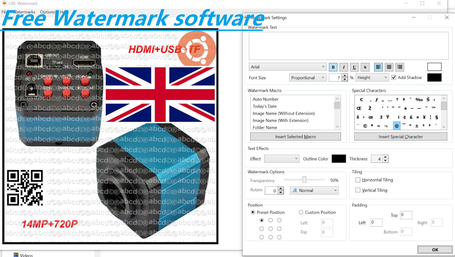Select the section § special character
The height and width of the screenshot is (257, 455).
pyautogui.click(x=437, y=117)
